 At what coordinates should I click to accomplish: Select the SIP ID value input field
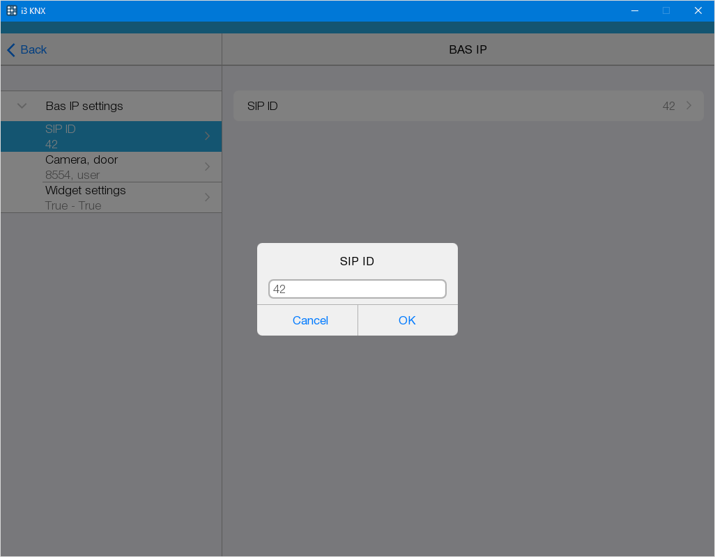[x=357, y=288]
